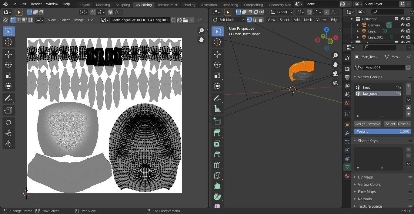Select the Scale tool in UV editor
Image resolution: width=414 pixels, height=214 pixels.
(x=8, y=75)
